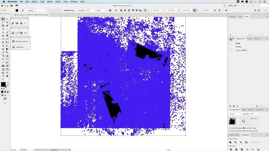
Task: Click the Make Mask button
Action: pyautogui.click(x=254, y=118)
